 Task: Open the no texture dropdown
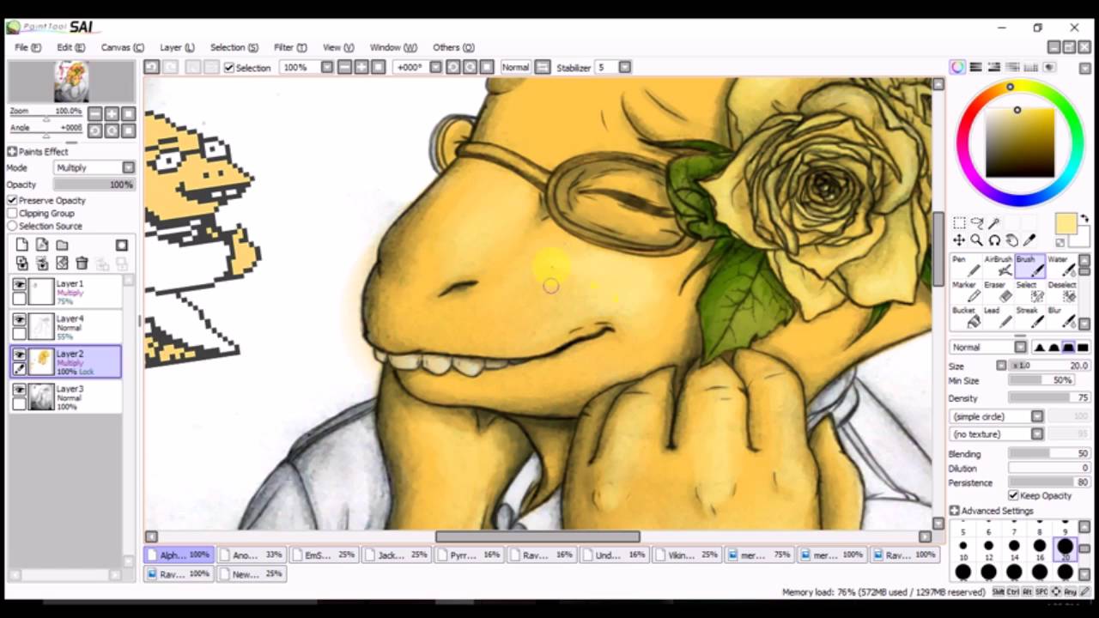click(997, 434)
